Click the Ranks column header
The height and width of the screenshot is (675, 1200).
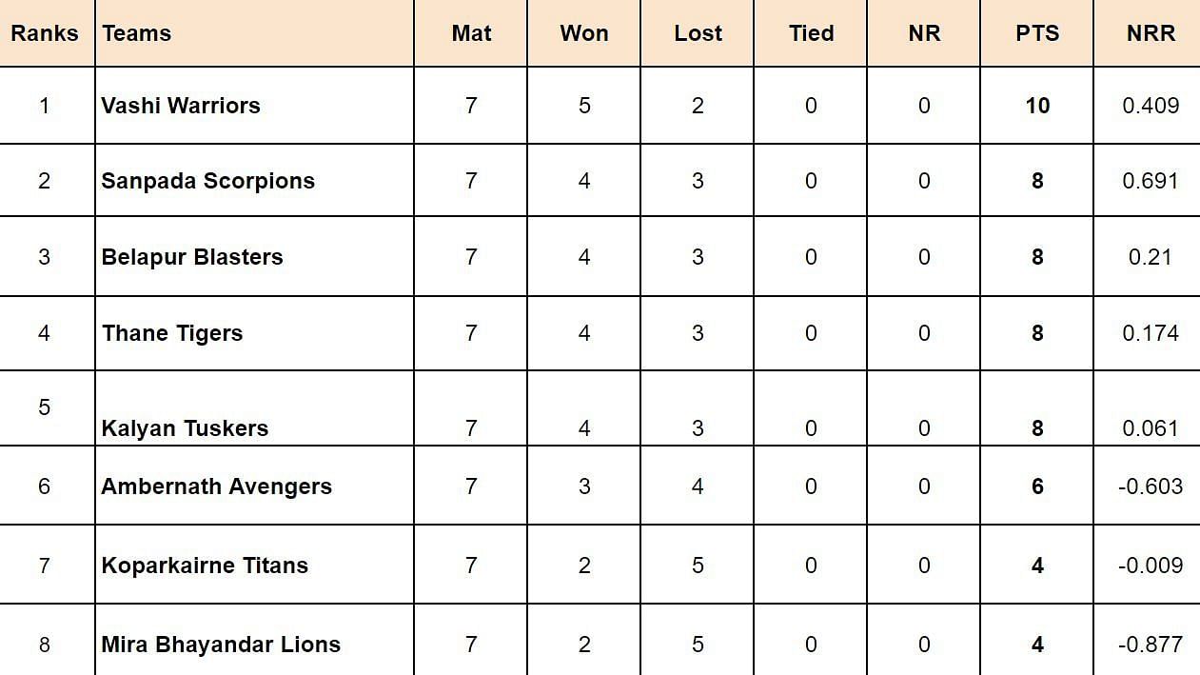pos(45,33)
